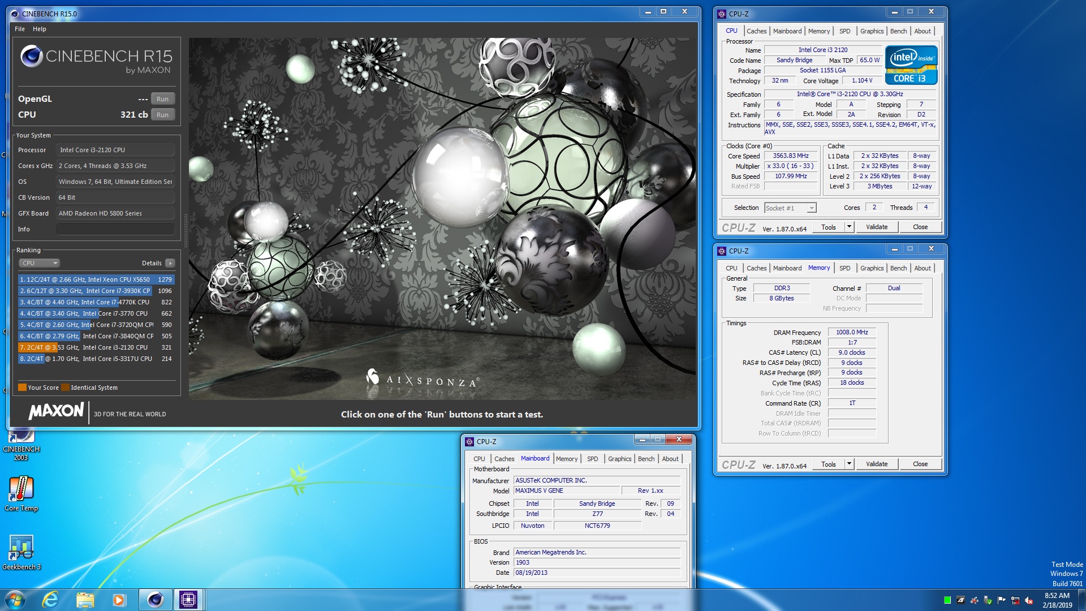Expand Tools arrow in top CPU-Z window

[848, 227]
